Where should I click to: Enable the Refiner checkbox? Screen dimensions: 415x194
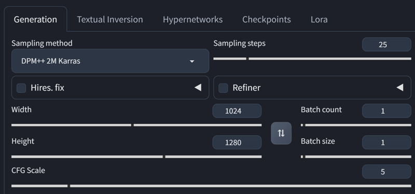223,88
